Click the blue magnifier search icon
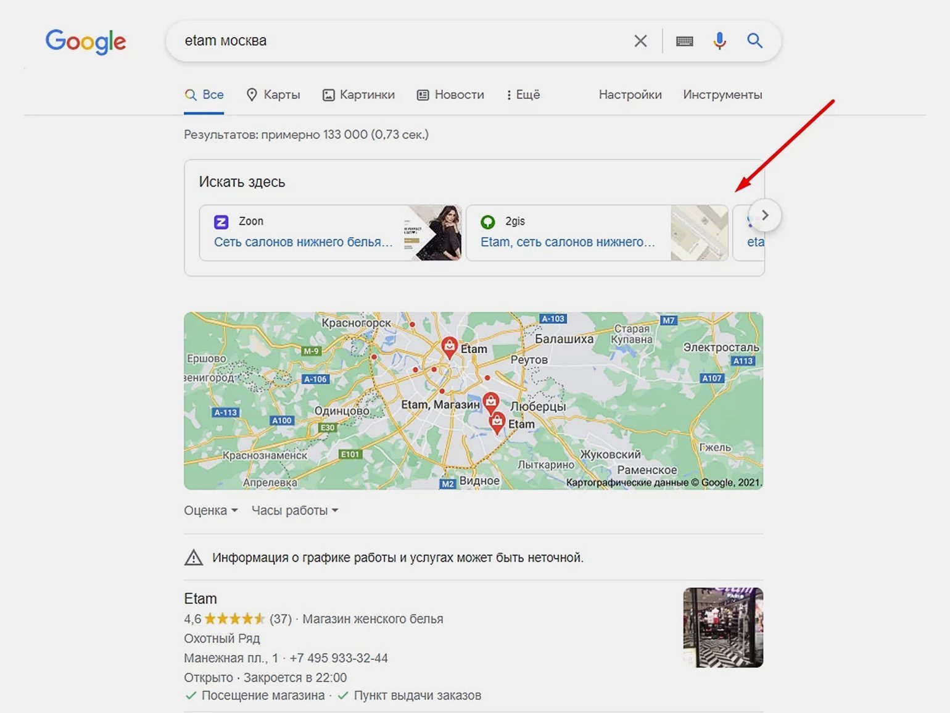Image resolution: width=950 pixels, height=713 pixels. click(x=754, y=41)
